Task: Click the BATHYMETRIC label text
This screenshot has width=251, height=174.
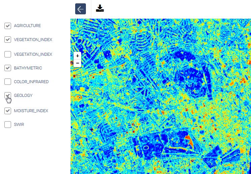Action: (x=28, y=68)
